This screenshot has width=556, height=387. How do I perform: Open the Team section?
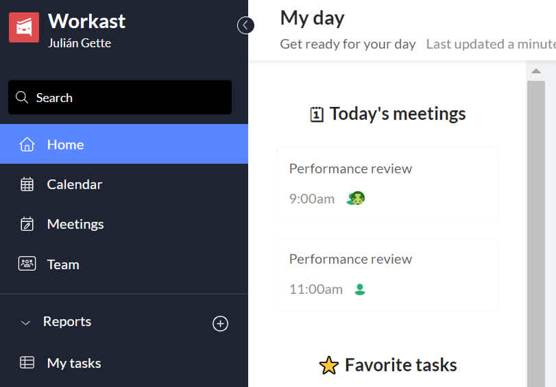coord(124,264)
